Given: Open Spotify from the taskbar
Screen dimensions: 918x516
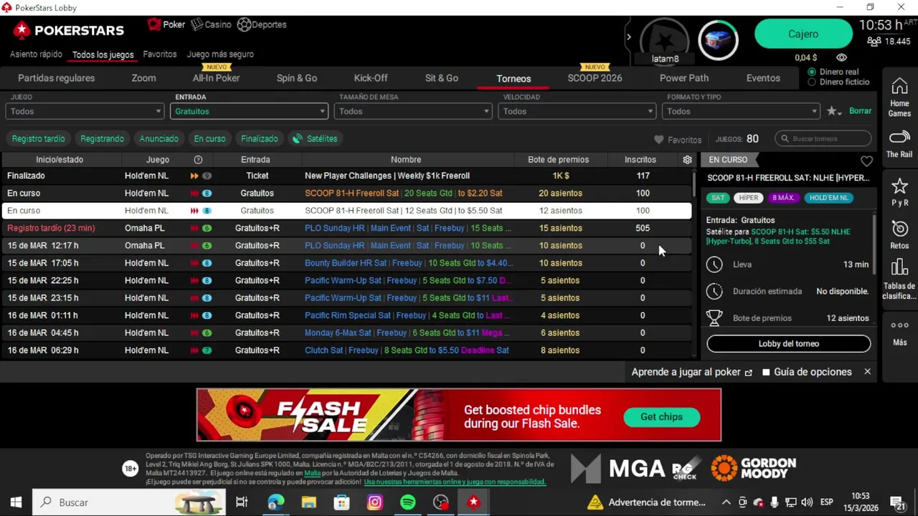Looking at the screenshot, I should [x=407, y=502].
